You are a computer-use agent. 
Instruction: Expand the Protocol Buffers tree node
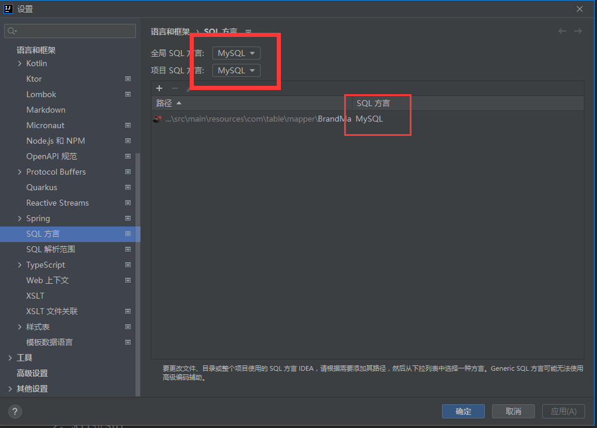click(x=20, y=172)
